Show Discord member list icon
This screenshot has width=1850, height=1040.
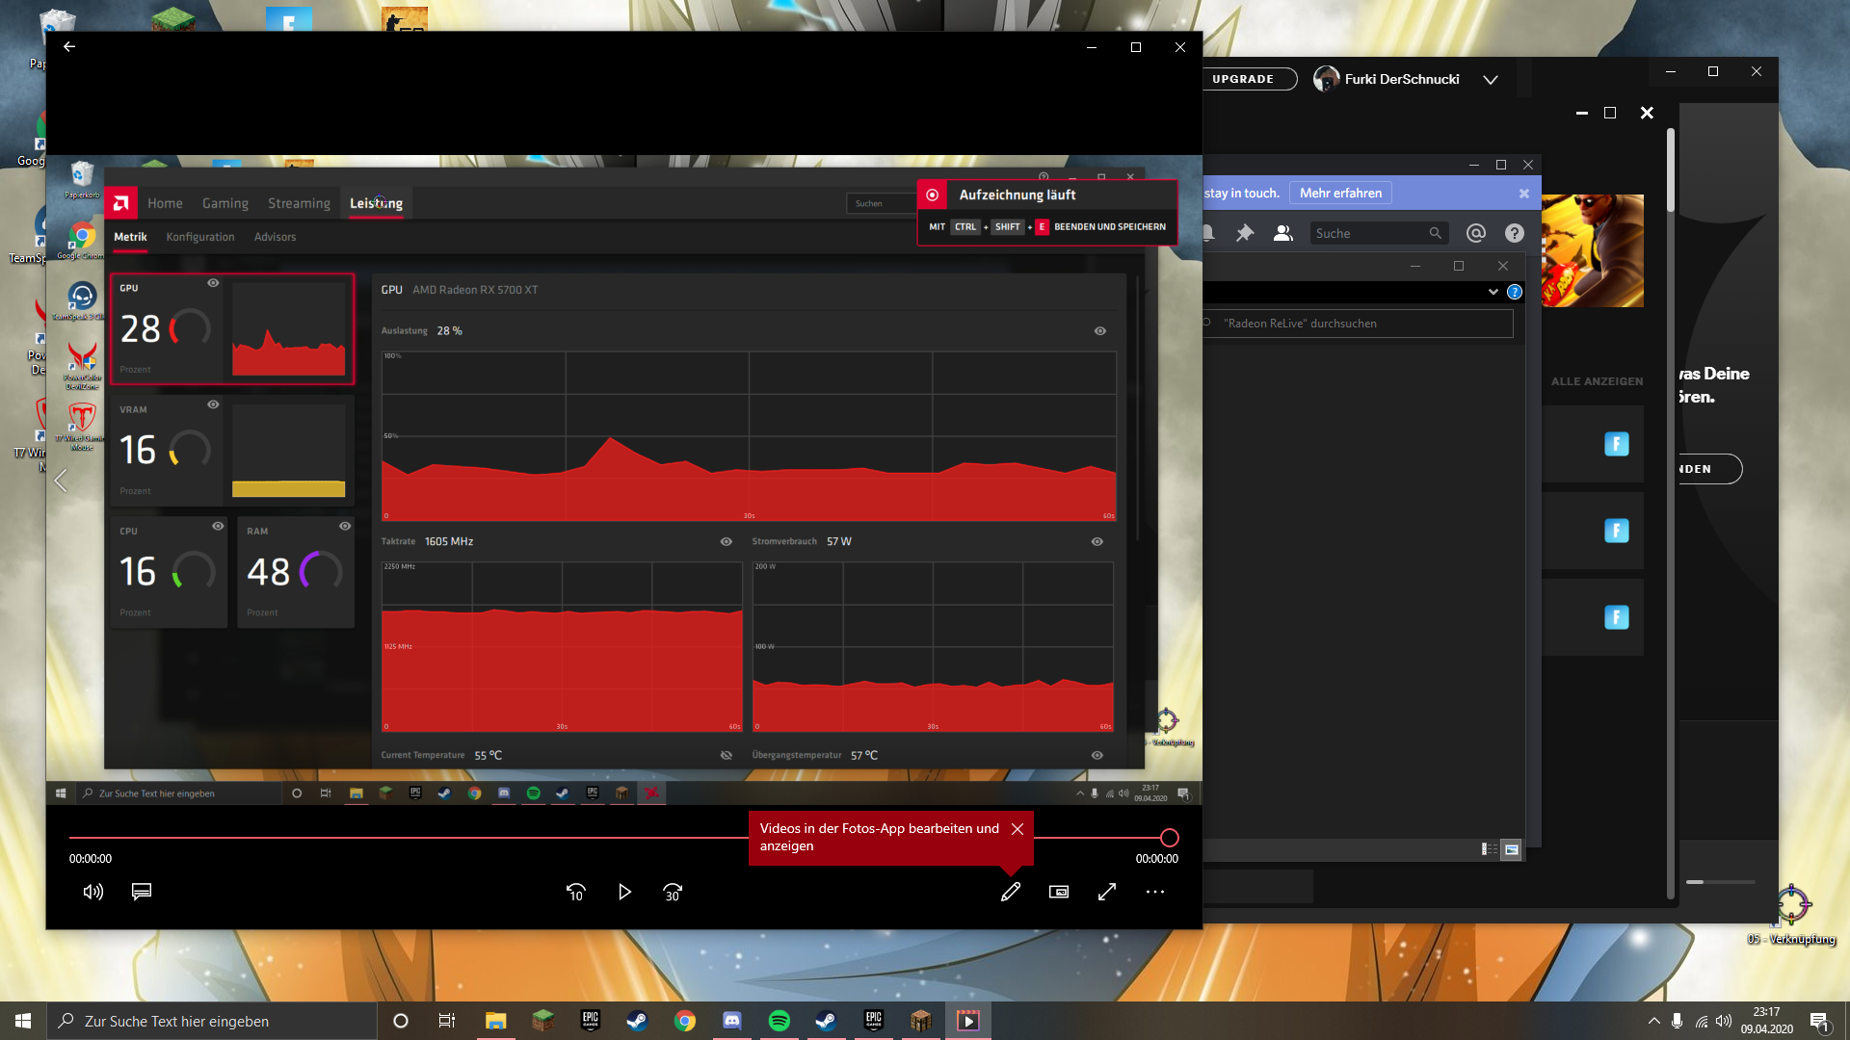pyautogui.click(x=1282, y=233)
